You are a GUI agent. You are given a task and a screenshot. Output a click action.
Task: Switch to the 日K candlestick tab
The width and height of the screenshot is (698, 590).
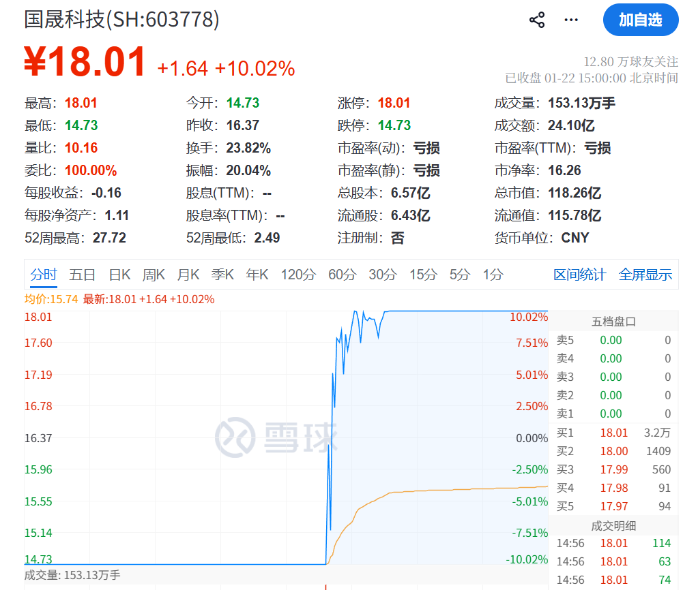click(119, 274)
